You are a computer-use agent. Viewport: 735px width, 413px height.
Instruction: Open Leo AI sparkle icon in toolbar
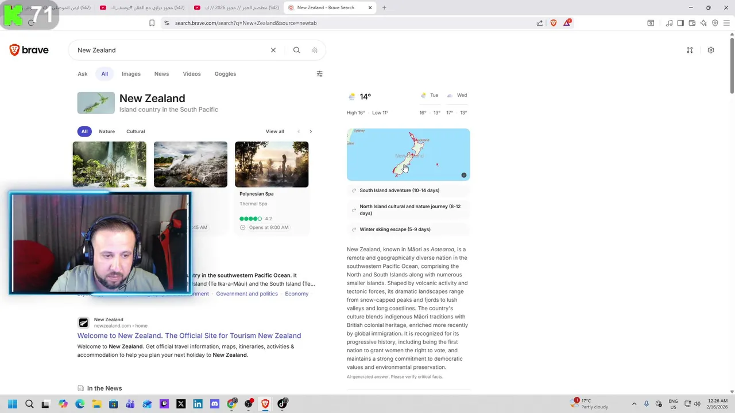tap(703, 23)
